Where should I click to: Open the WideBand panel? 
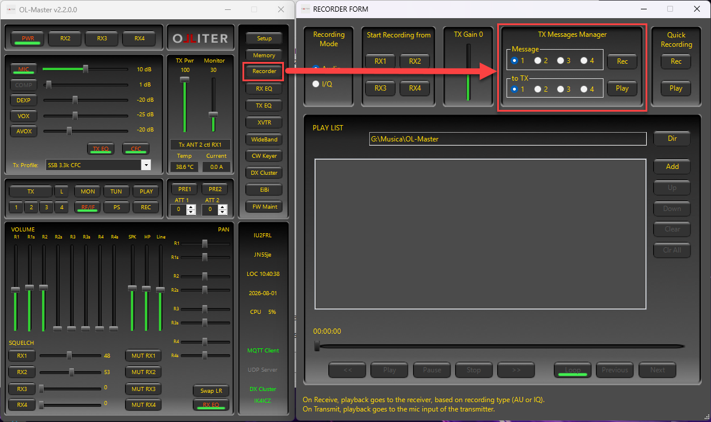[264, 140]
